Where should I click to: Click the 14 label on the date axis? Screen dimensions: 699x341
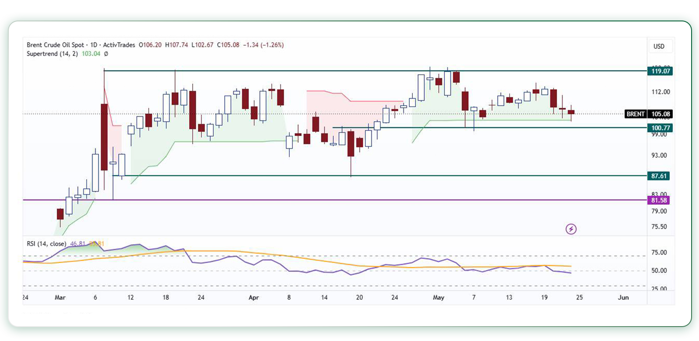324,297
